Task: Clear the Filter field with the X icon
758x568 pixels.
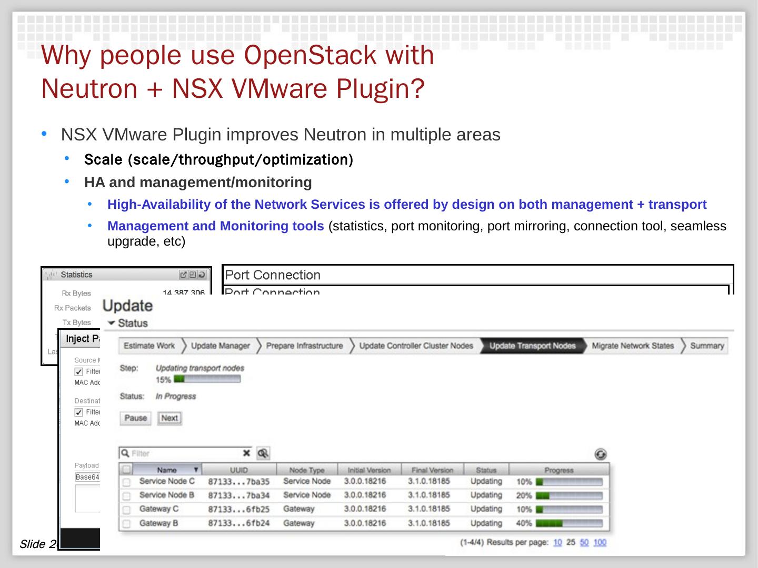Action: (246, 453)
